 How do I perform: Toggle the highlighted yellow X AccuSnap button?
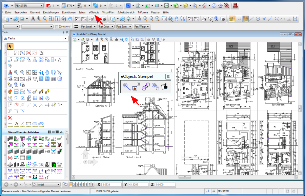tap(232, 19)
